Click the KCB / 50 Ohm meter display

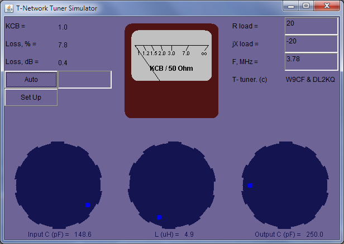coord(171,56)
